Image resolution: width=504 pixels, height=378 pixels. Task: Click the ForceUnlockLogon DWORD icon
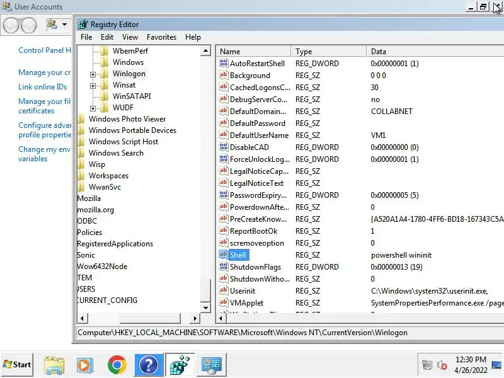click(x=224, y=159)
